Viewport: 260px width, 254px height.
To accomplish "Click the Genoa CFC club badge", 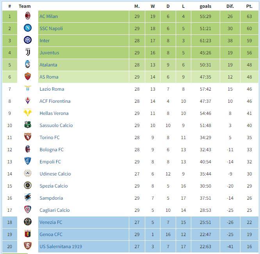I will [x=28, y=234].
